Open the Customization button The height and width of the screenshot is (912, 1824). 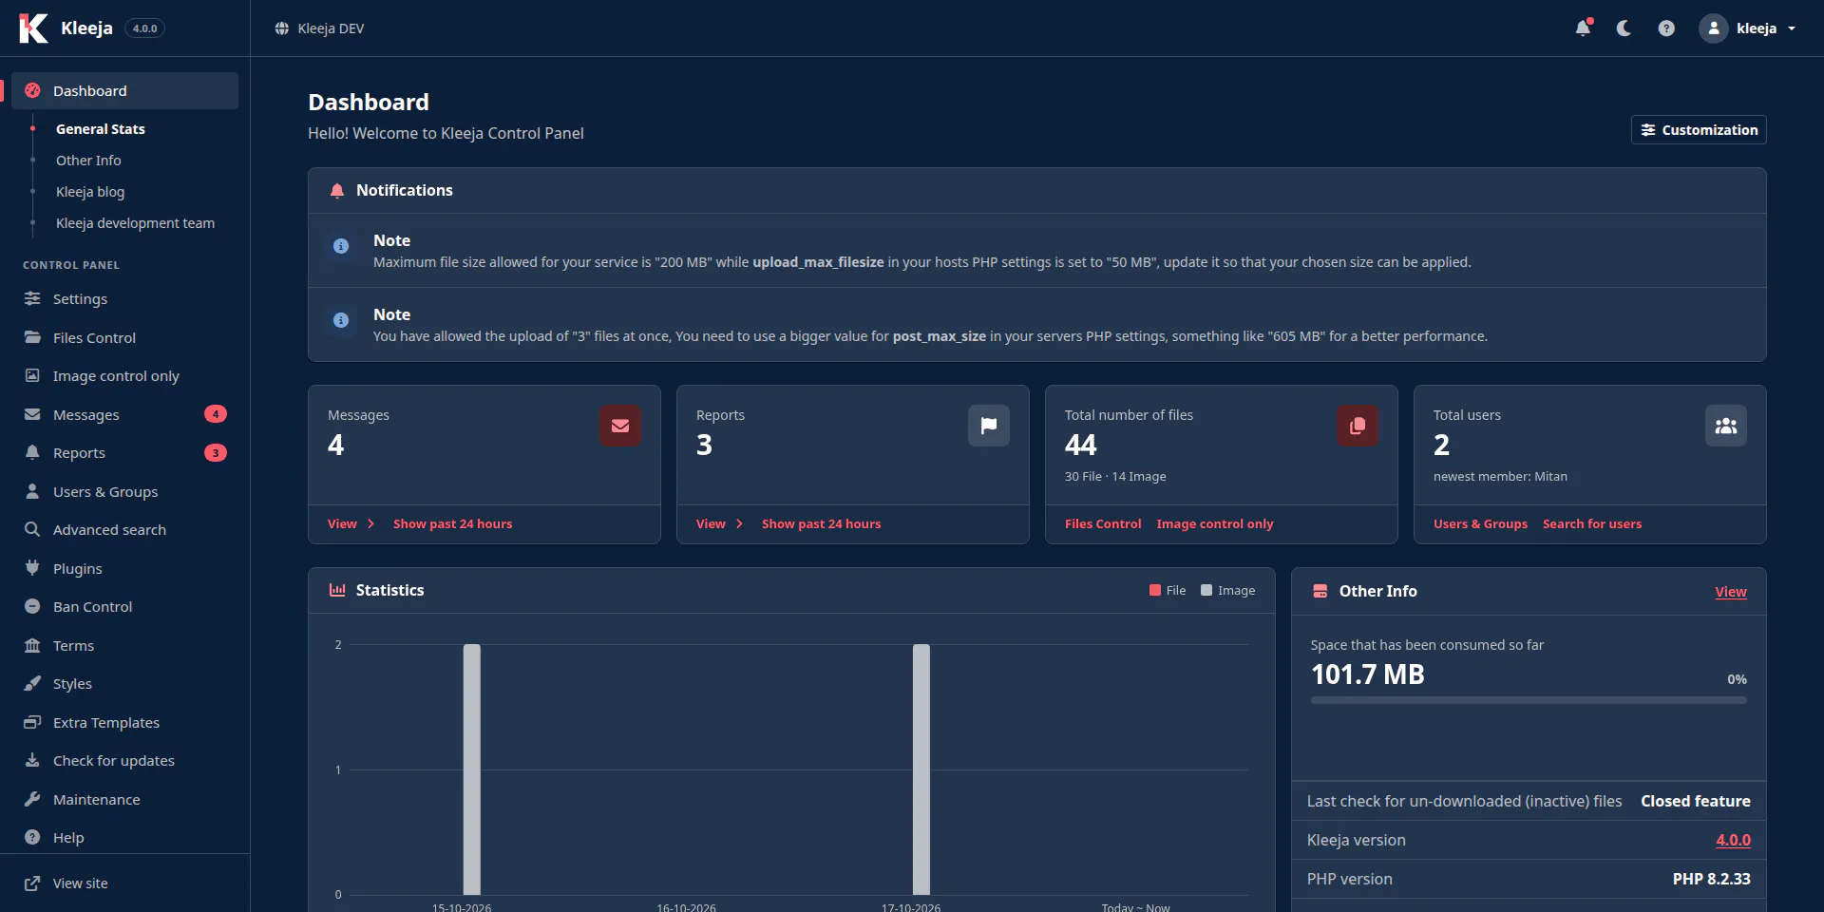point(1699,130)
